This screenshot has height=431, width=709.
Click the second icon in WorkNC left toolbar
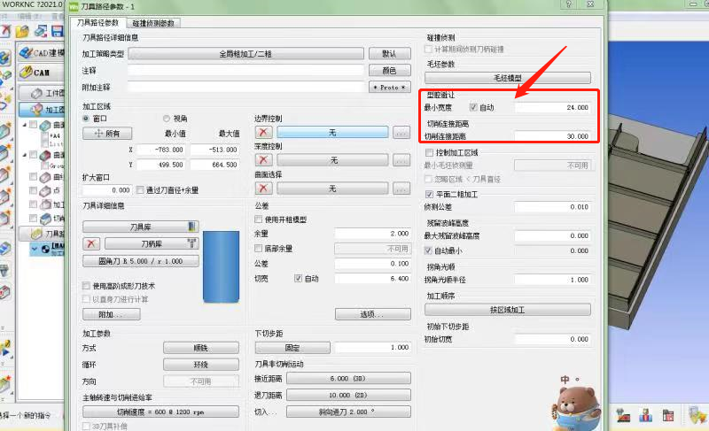(x=5, y=74)
